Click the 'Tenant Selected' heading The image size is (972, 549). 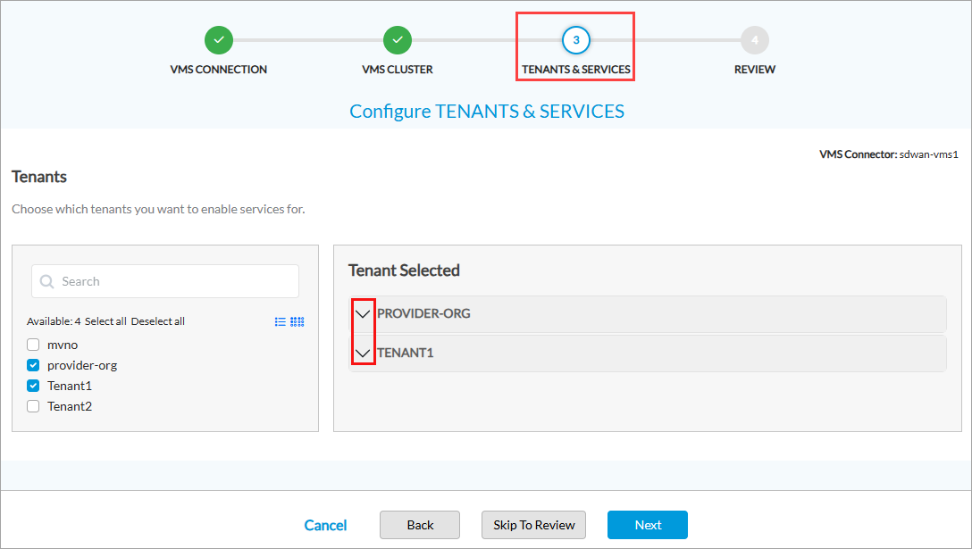pos(404,270)
